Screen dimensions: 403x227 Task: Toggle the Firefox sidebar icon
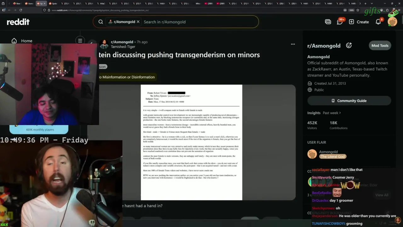pyautogui.click(x=3, y=10)
